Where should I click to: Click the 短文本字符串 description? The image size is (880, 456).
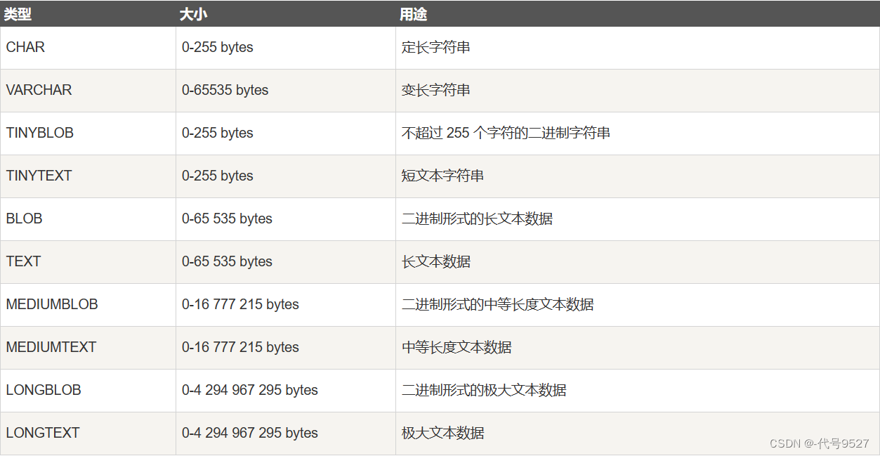[x=442, y=176]
